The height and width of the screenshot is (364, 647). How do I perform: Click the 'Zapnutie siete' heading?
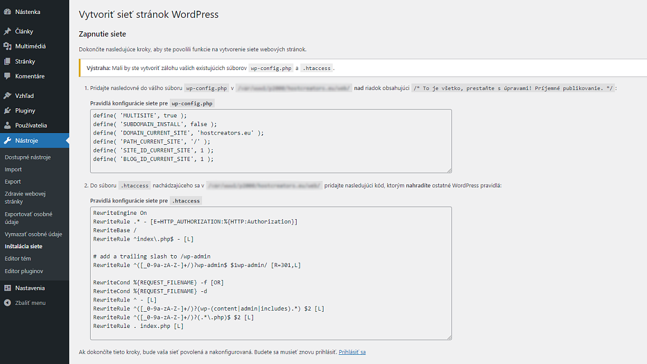(x=102, y=34)
